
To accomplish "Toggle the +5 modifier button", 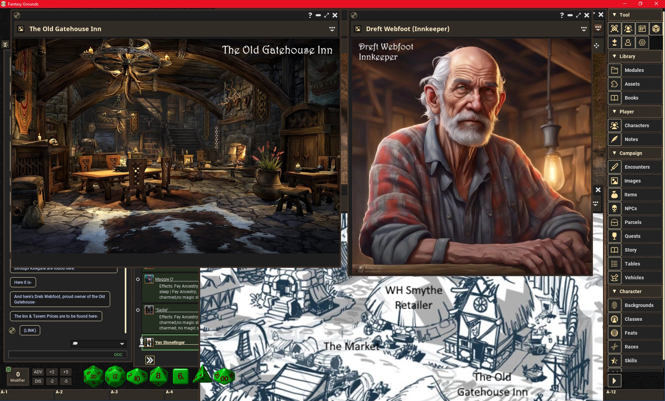I will (66, 372).
